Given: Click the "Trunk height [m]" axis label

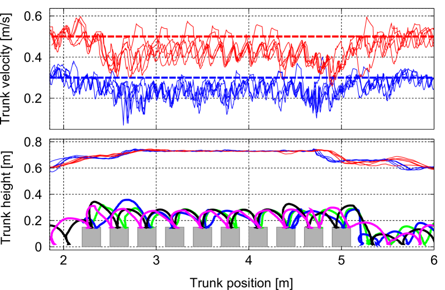Looking at the screenshot, I should pyautogui.click(x=6, y=197).
